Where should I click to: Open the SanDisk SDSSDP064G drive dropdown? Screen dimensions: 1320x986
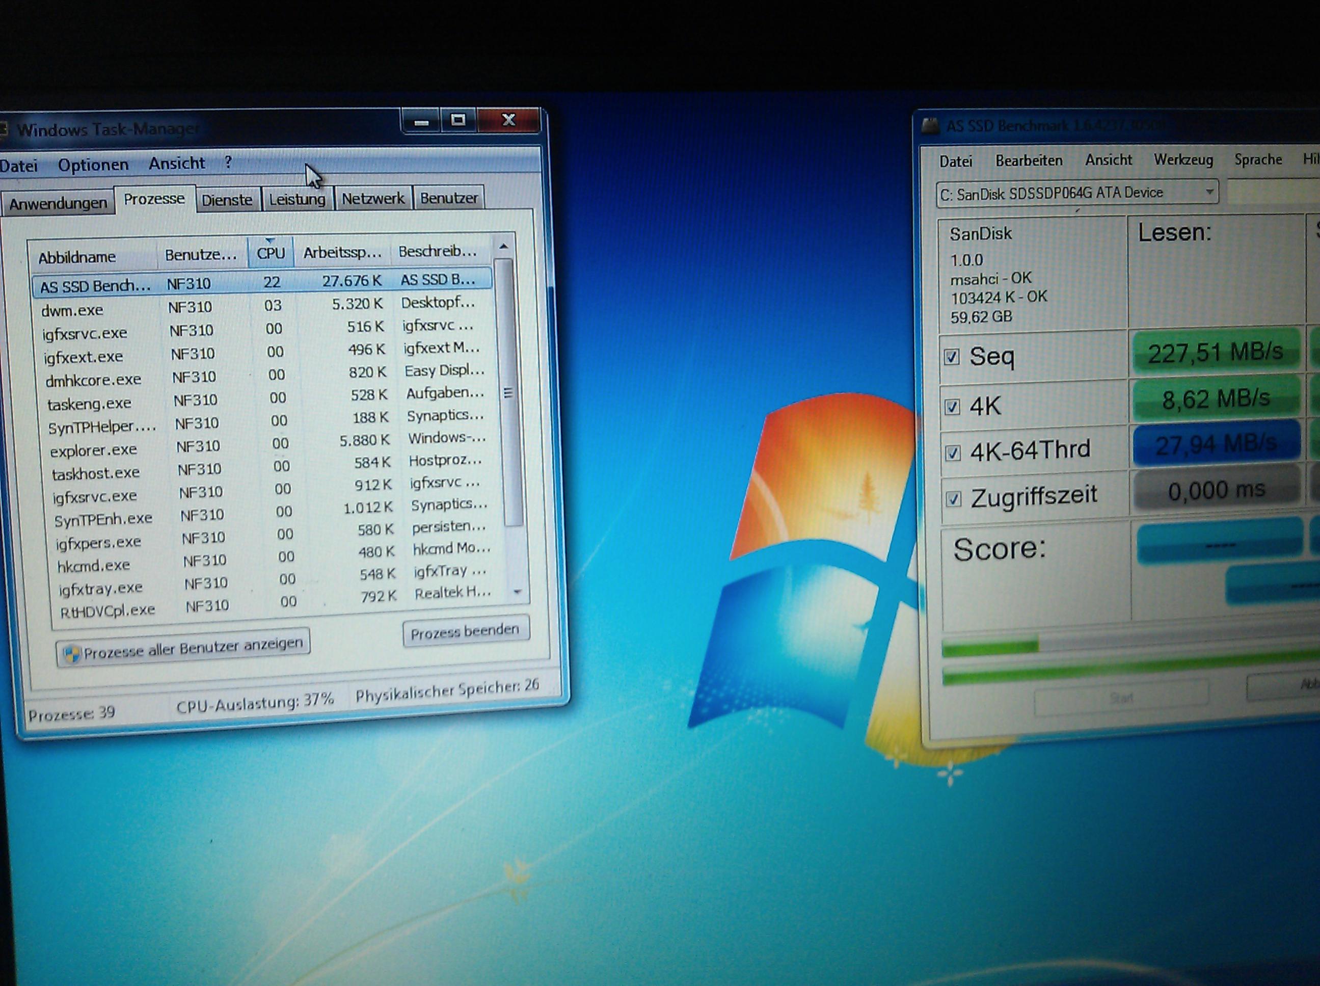pos(1209,192)
